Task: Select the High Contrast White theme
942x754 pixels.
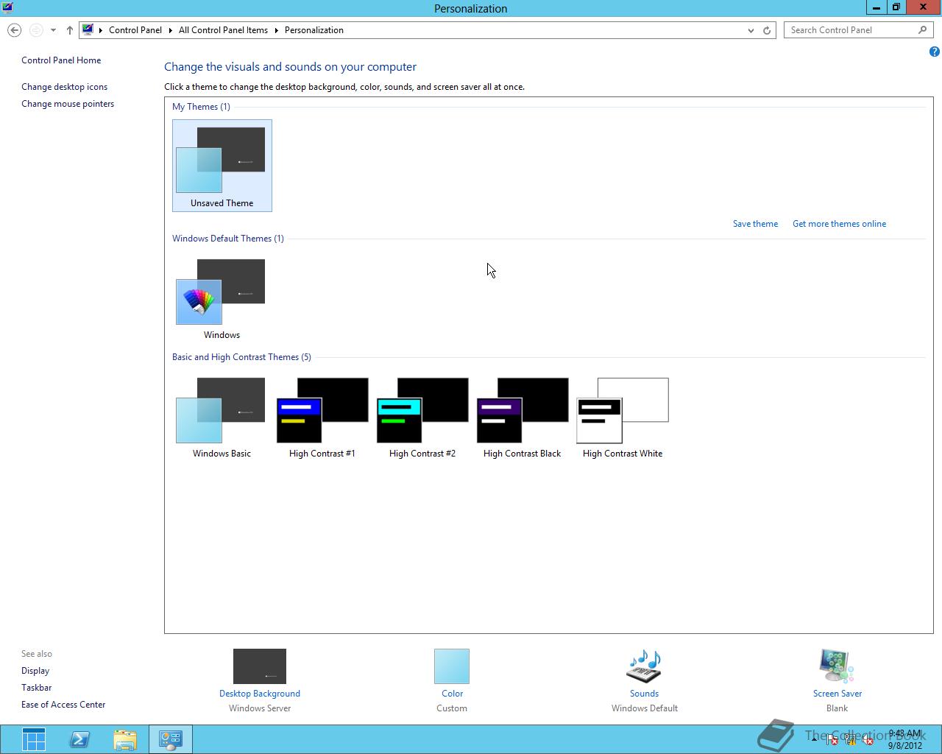Action: 622,417
